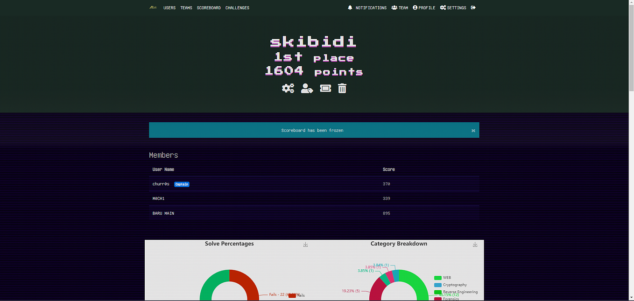The width and height of the screenshot is (634, 301).
Task: Click the edit member role icon
Action: (x=307, y=88)
